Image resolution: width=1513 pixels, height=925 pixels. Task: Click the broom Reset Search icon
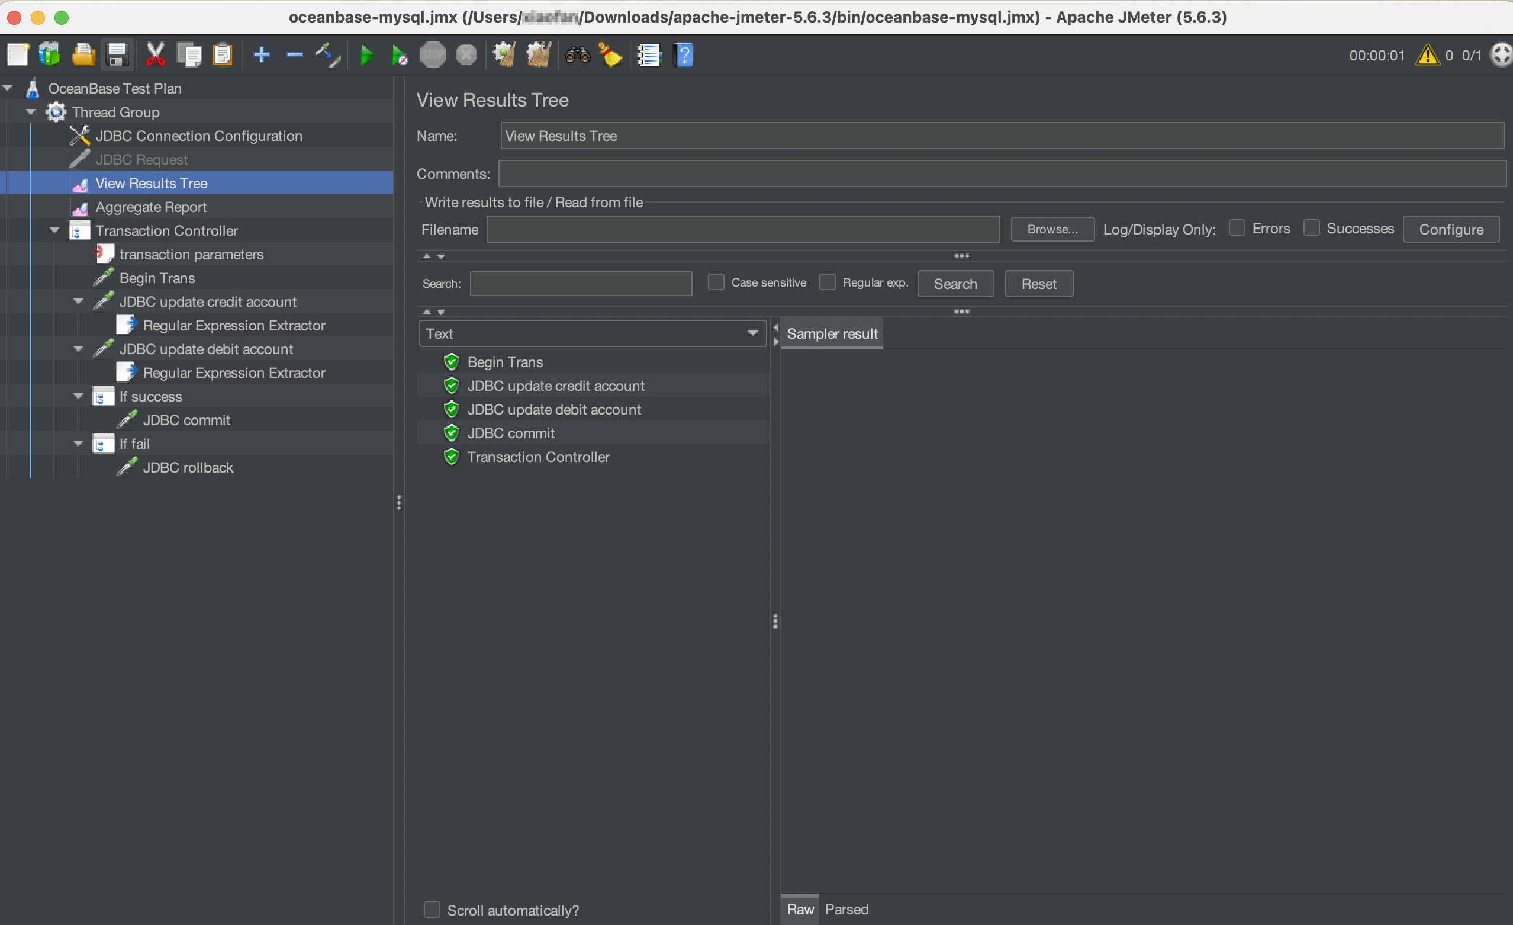610,55
